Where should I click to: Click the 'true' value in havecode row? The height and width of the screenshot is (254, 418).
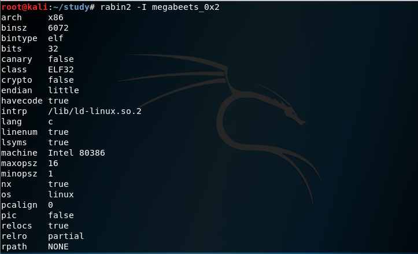(58, 101)
